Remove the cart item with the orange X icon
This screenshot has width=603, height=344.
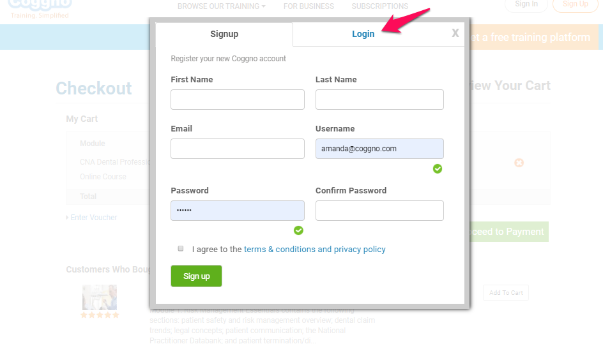(519, 163)
